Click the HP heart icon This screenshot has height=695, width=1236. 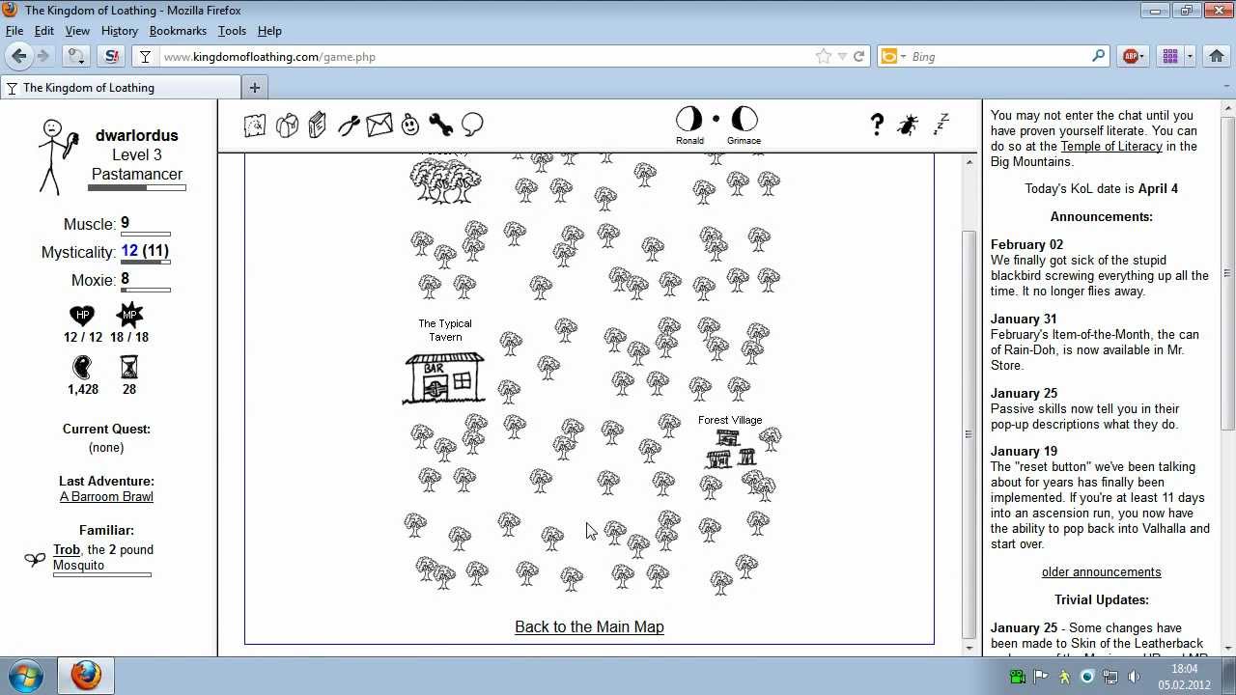(82, 315)
